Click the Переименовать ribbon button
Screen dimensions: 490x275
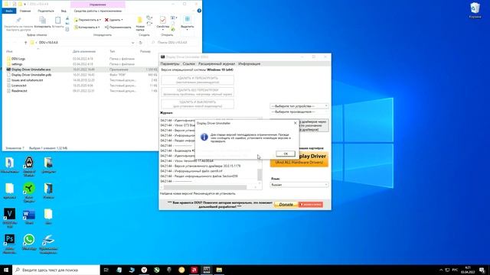(x=118, y=27)
